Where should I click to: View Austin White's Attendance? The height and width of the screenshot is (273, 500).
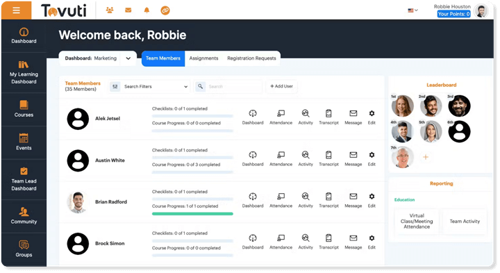[281, 159]
